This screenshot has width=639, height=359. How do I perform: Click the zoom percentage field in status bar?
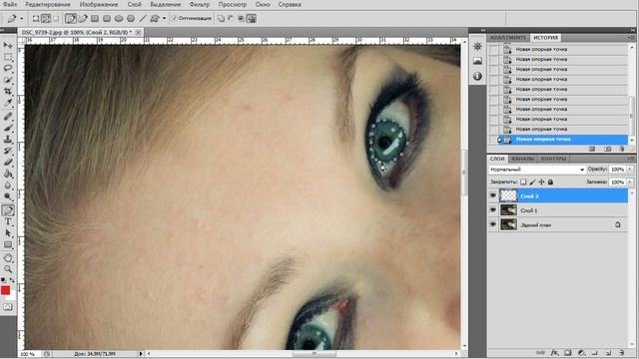click(28, 354)
